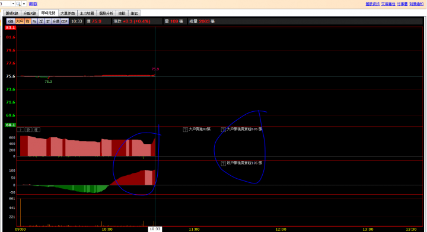Open the 筆記 tab
This screenshot has height=232, width=427.
click(134, 13)
